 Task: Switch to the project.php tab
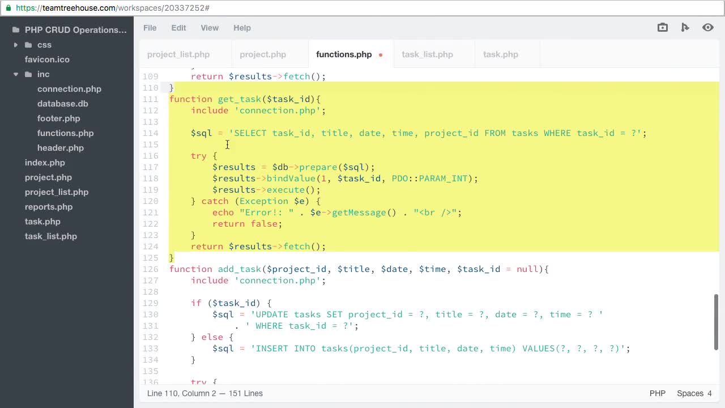(263, 54)
